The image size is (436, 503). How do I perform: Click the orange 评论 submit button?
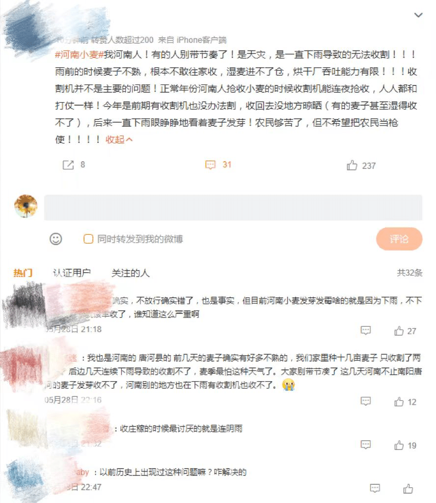click(x=399, y=239)
